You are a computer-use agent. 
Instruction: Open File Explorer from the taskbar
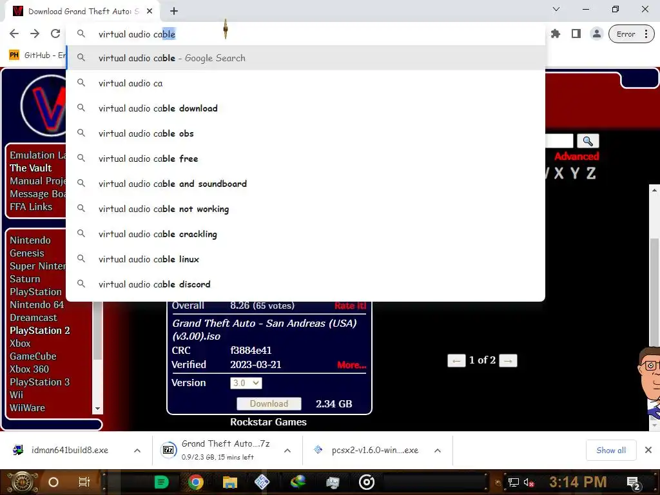[230, 482]
